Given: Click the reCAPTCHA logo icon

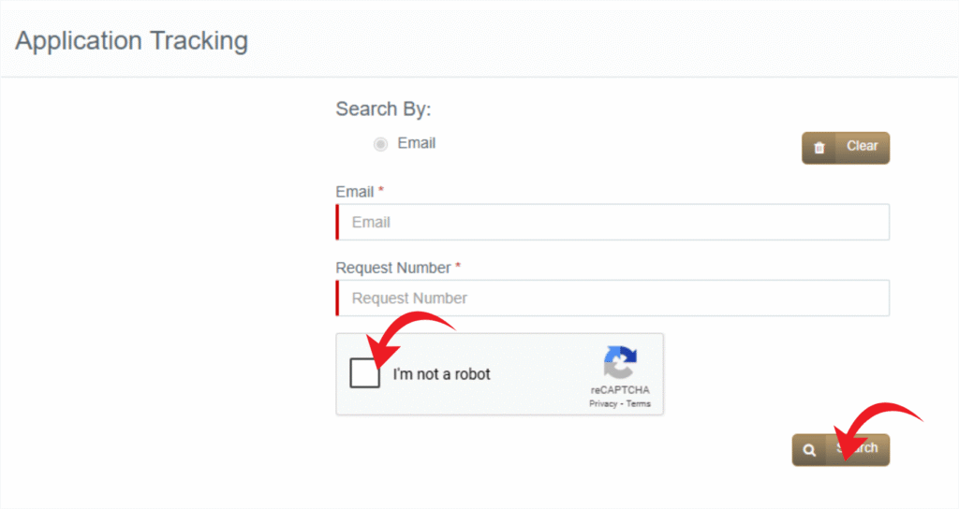Looking at the screenshot, I should click(620, 362).
